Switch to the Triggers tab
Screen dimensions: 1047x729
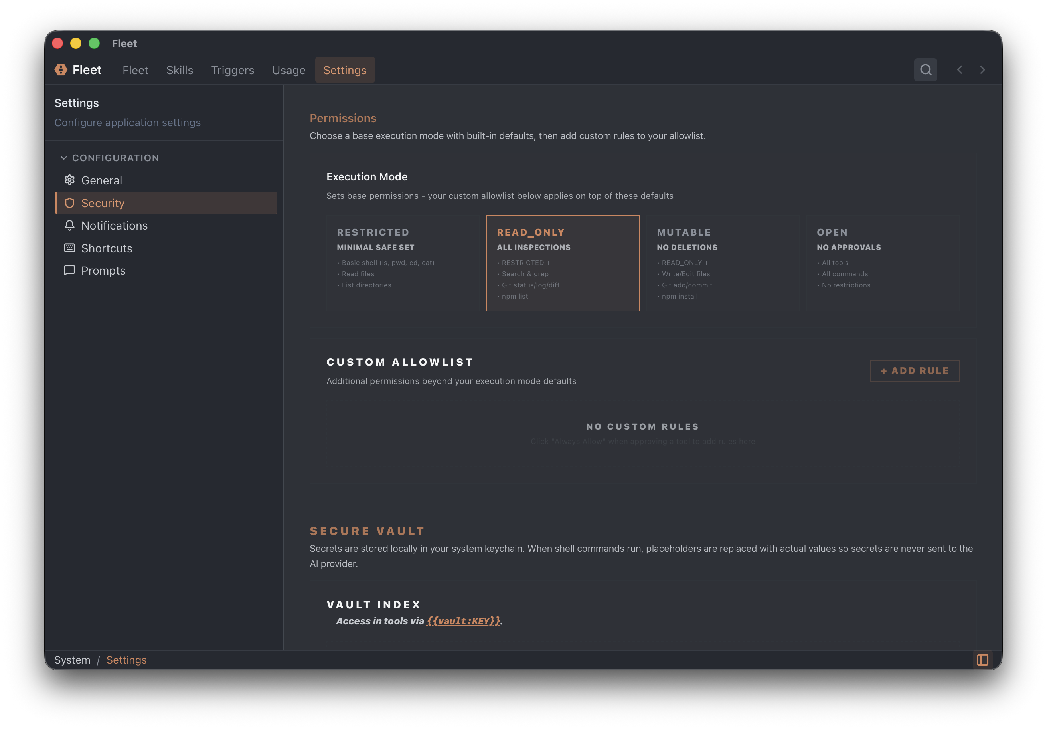point(233,70)
